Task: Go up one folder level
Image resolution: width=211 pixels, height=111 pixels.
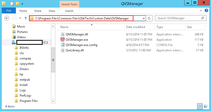Action: click(x=26, y=18)
